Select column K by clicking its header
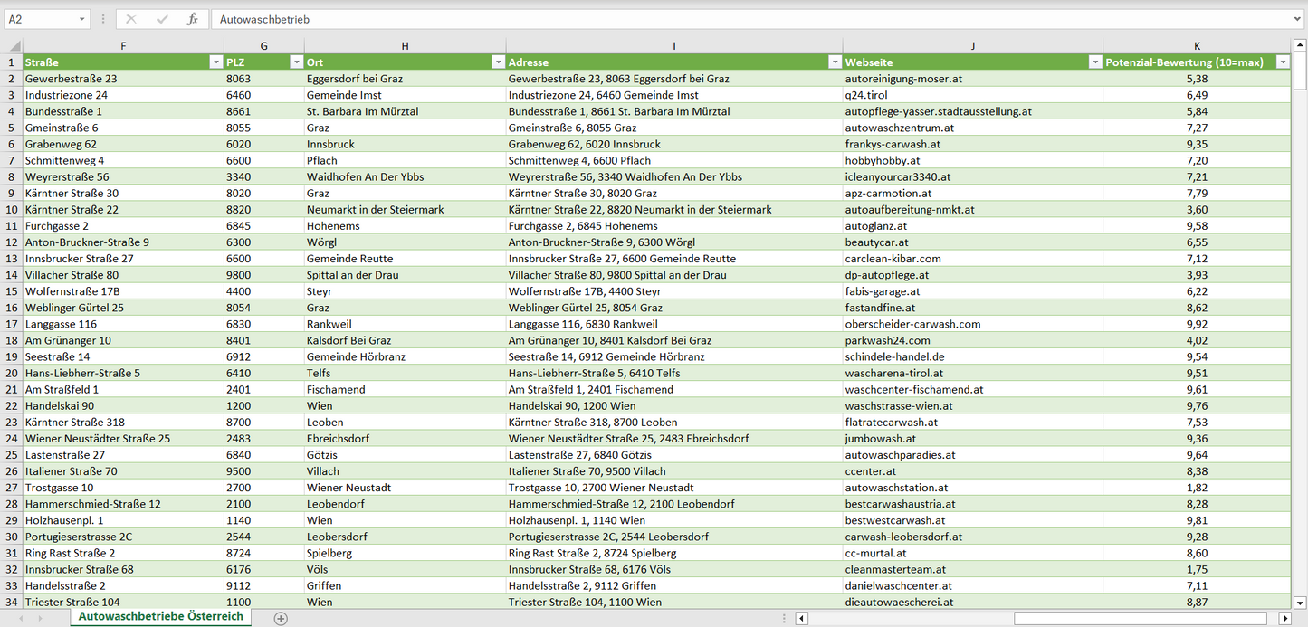Image resolution: width=1308 pixels, height=627 pixels. tap(1197, 45)
